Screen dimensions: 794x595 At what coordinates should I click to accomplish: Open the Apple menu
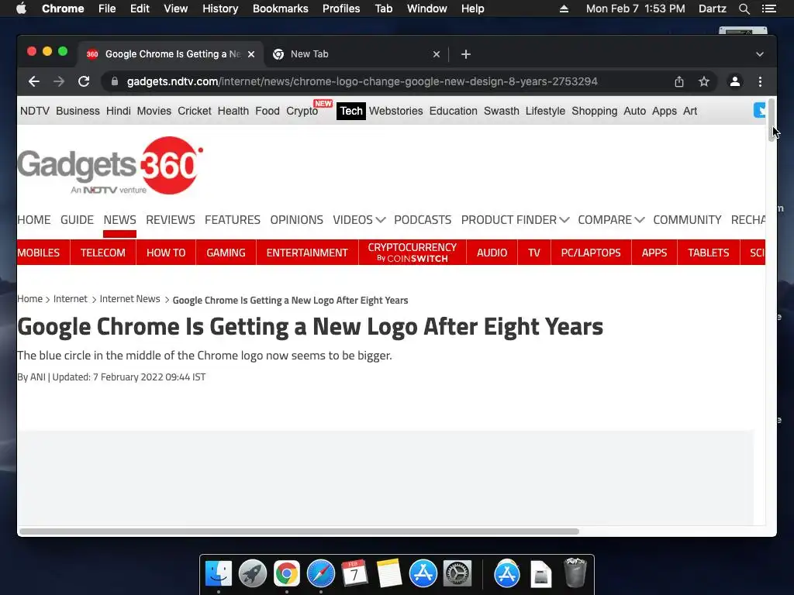(x=21, y=9)
